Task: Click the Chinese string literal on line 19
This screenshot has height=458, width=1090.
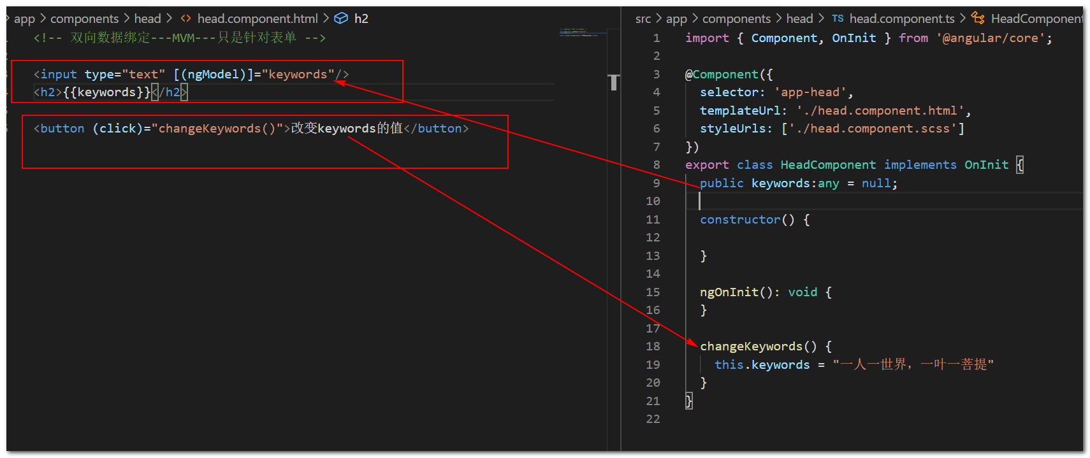Action: (x=913, y=365)
